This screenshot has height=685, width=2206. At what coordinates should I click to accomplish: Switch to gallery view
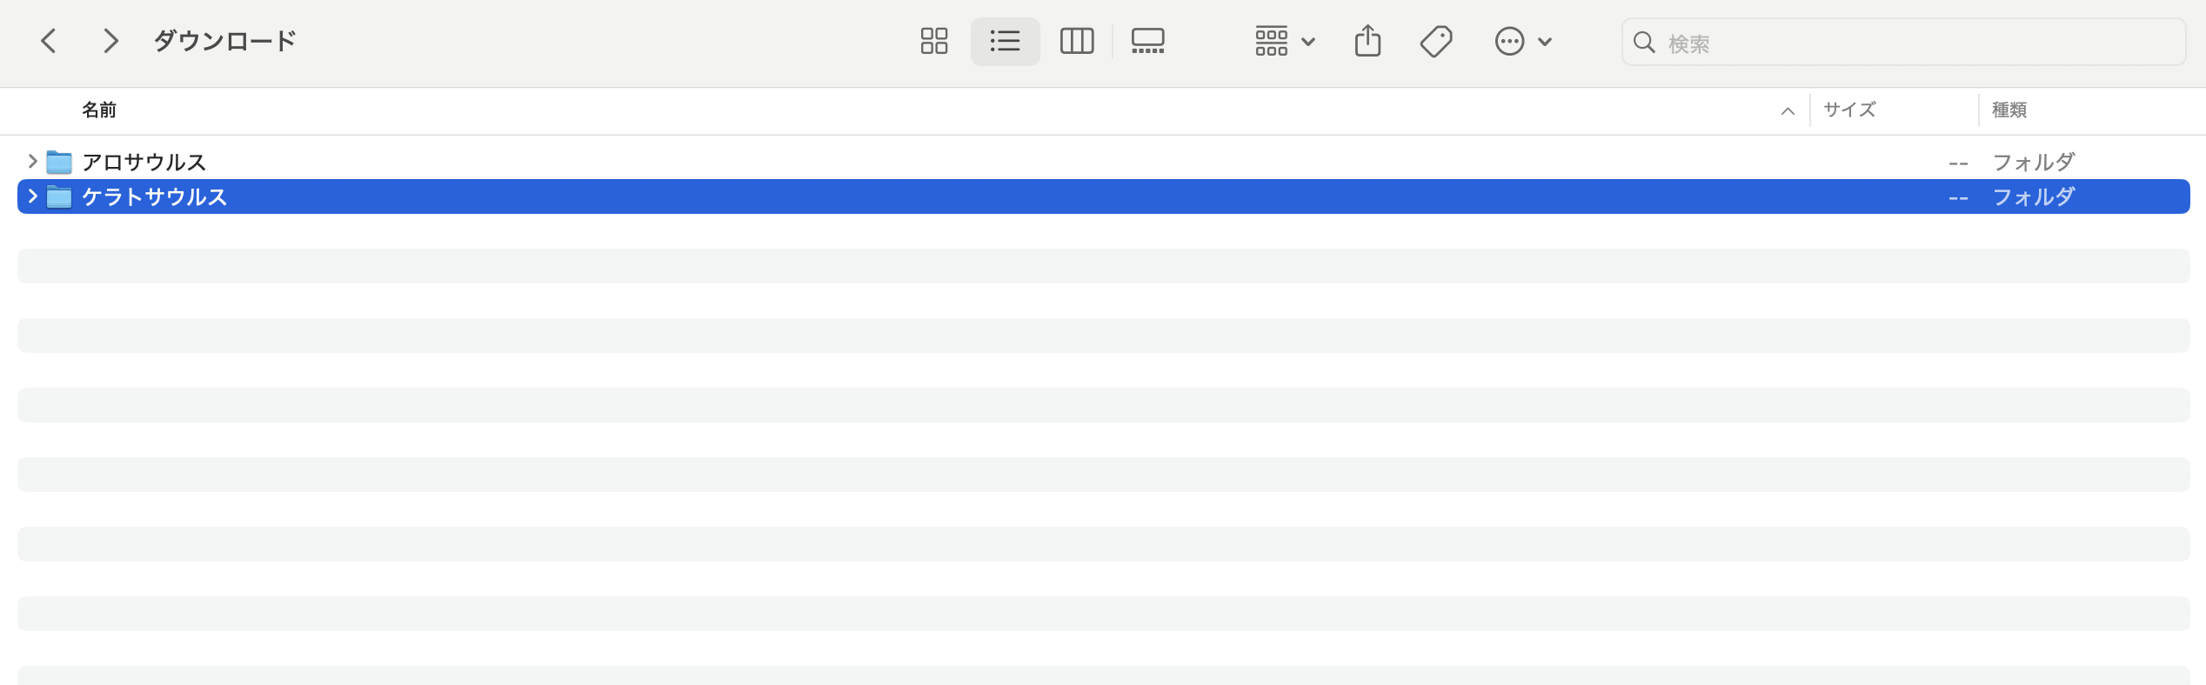click(1147, 41)
